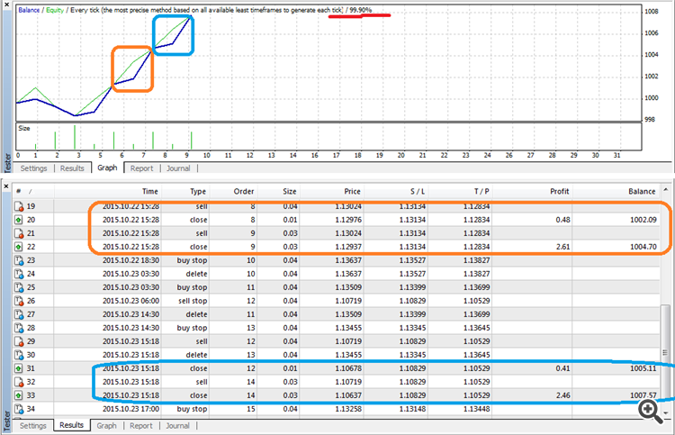This screenshot has height=435, width=675.
Task: Click the Equity legend label in graph
Action: coord(55,10)
